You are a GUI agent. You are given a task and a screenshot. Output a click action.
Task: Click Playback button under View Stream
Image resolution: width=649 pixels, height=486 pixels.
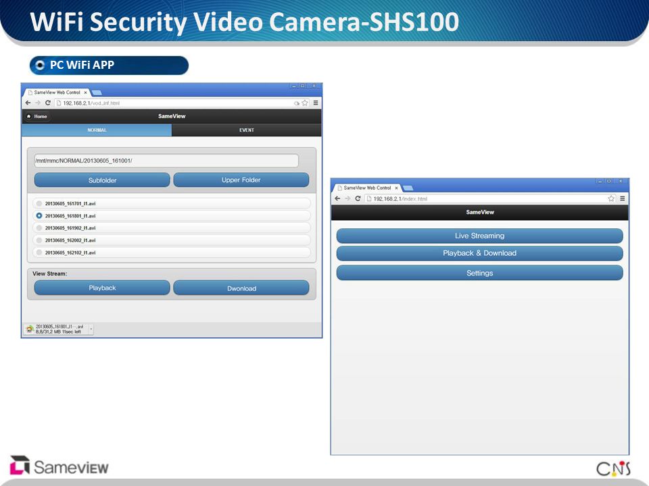[102, 288]
